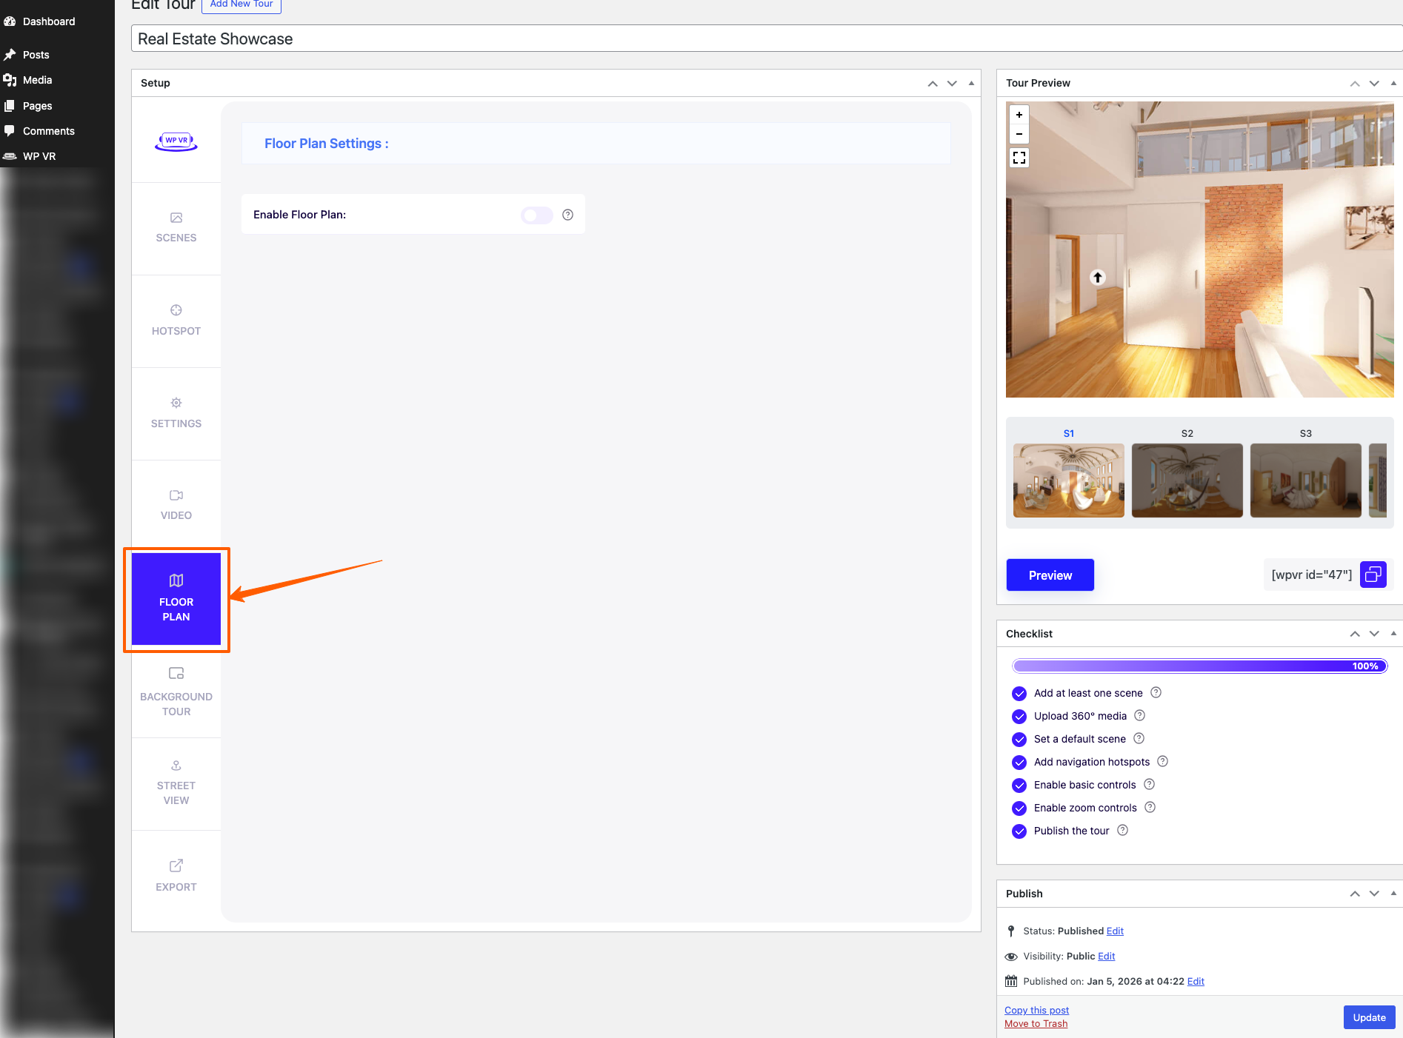
Task: Select the S2 scene thumbnail
Action: pyautogui.click(x=1187, y=480)
